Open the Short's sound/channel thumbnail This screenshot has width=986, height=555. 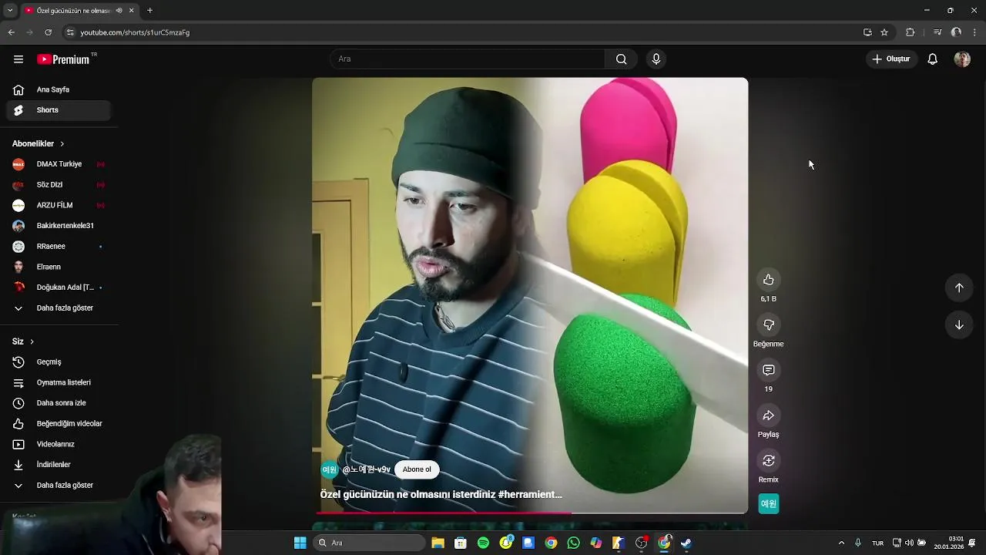(769, 503)
